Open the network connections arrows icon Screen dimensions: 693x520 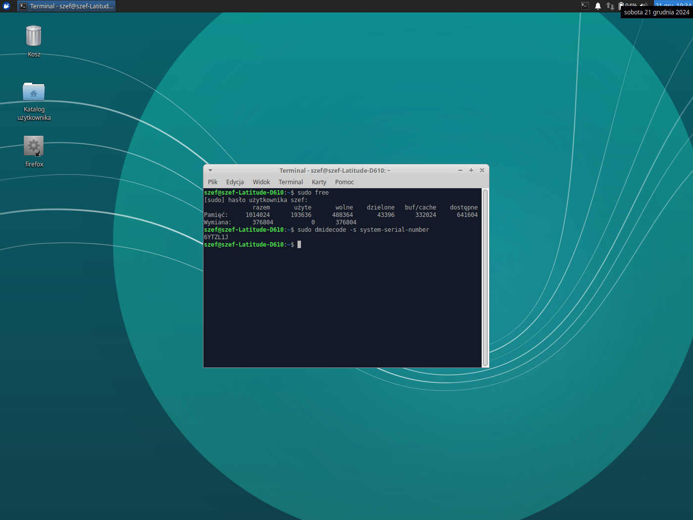point(610,6)
